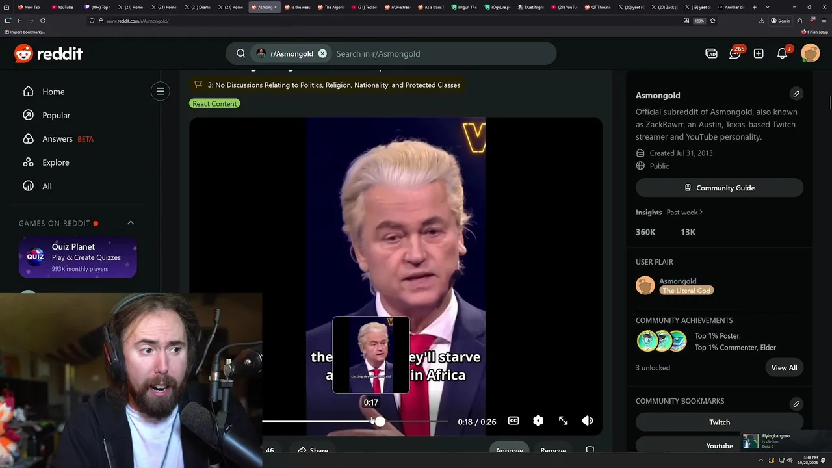Open the Community Guide
832x468 pixels.
click(720, 188)
